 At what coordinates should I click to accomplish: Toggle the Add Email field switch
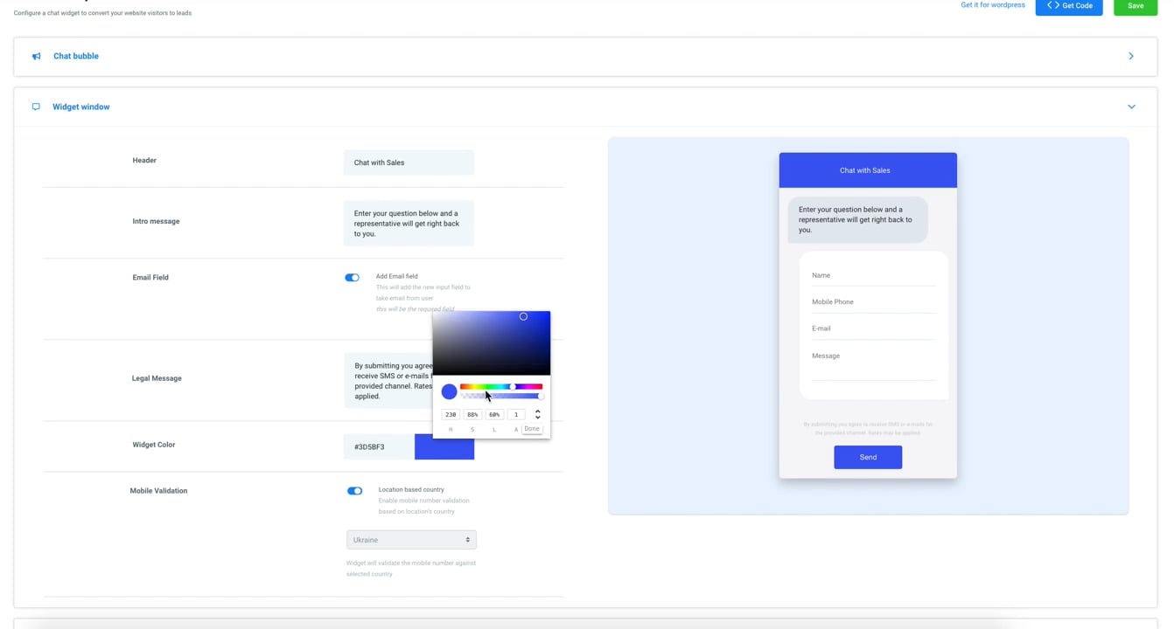pos(352,278)
